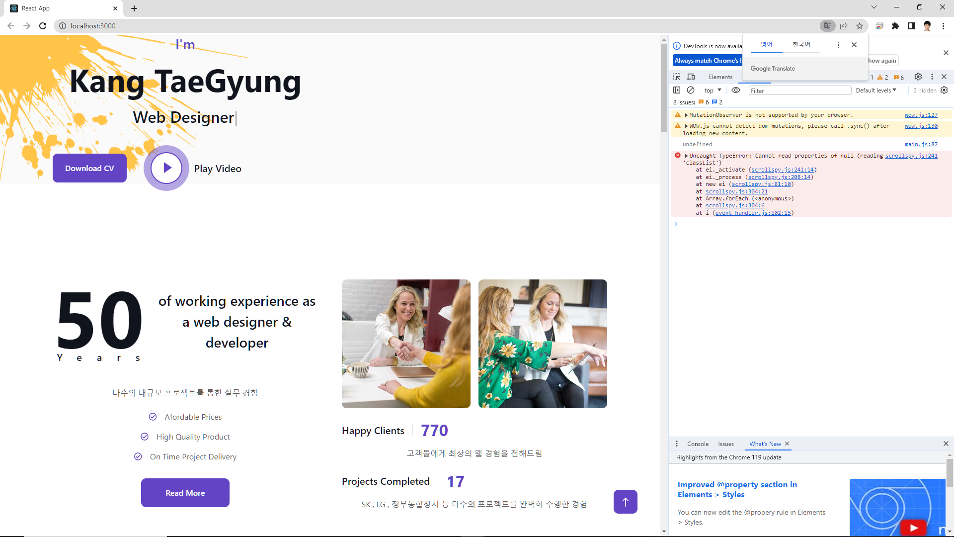Select the inspect element picker icon
Screen dimensions: 954x537
(677, 77)
